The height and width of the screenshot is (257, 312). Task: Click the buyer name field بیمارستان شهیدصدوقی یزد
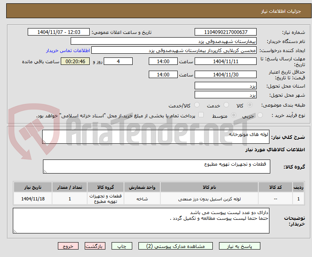pos(164,41)
